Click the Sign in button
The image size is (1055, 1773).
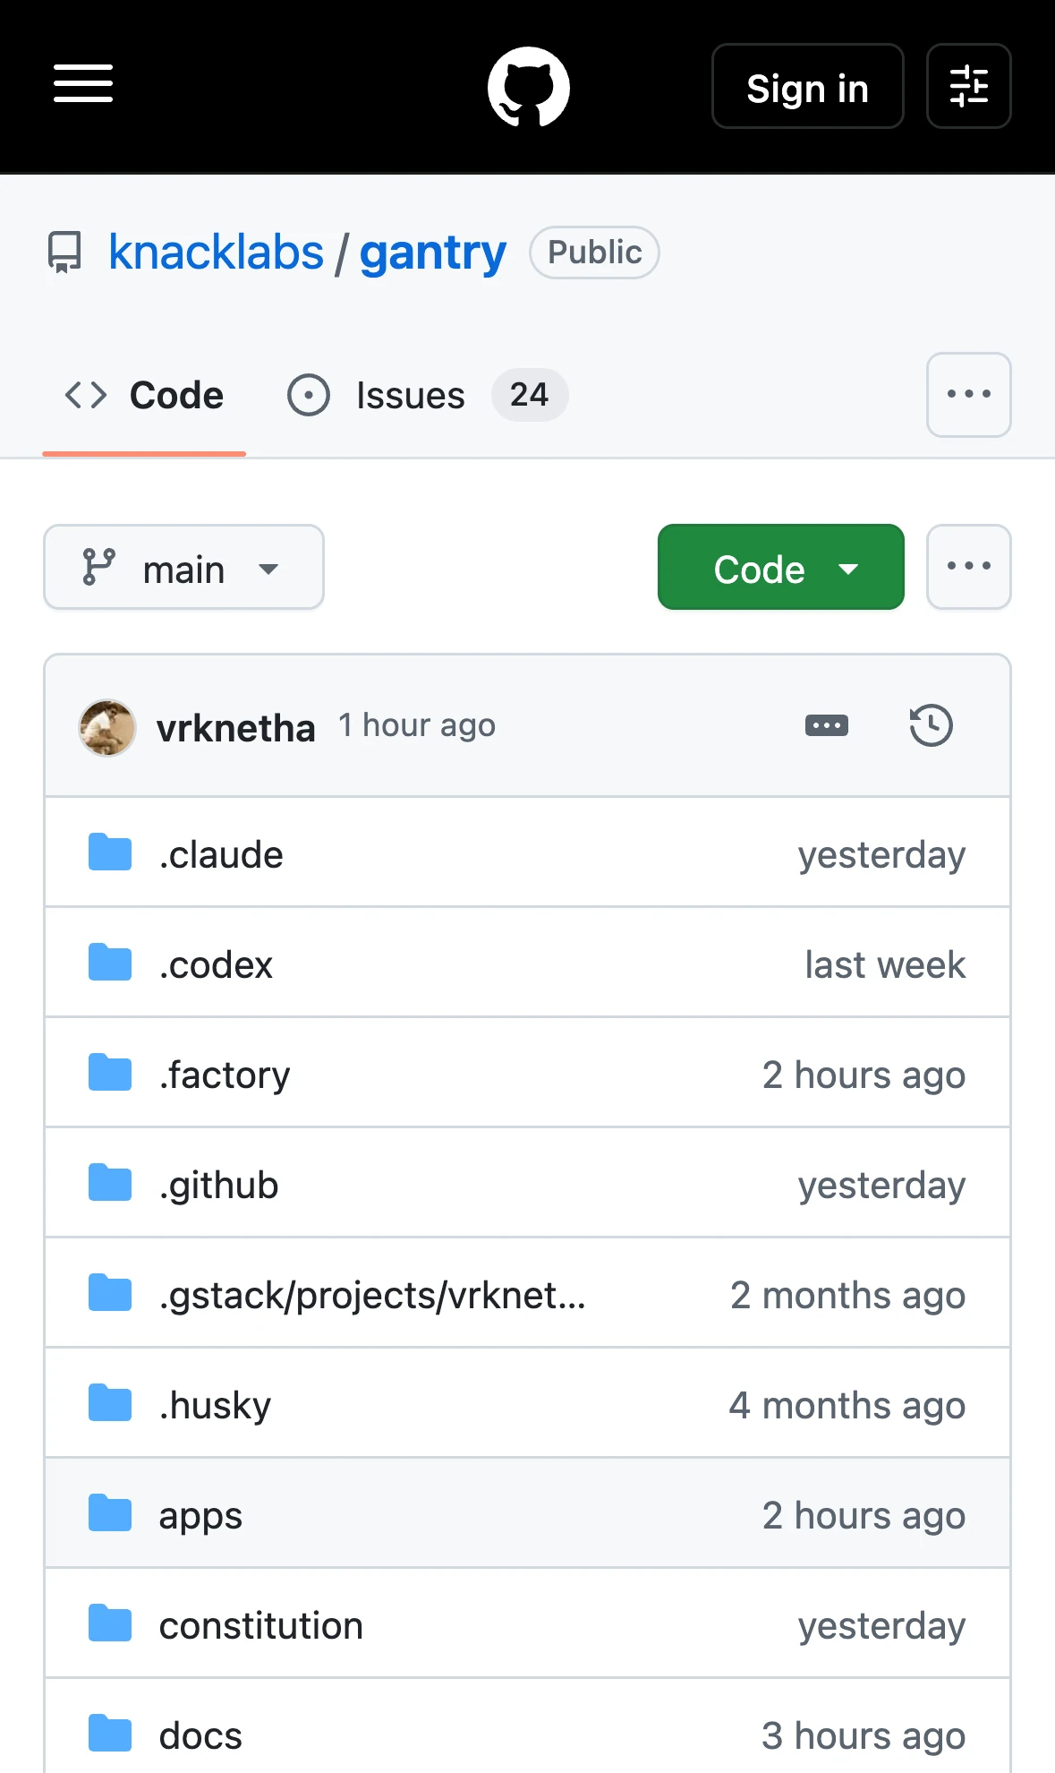click(x=807, y=87)
